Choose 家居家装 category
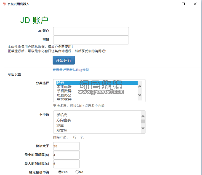This screenshot has height=175, width=202. (64, 99)
